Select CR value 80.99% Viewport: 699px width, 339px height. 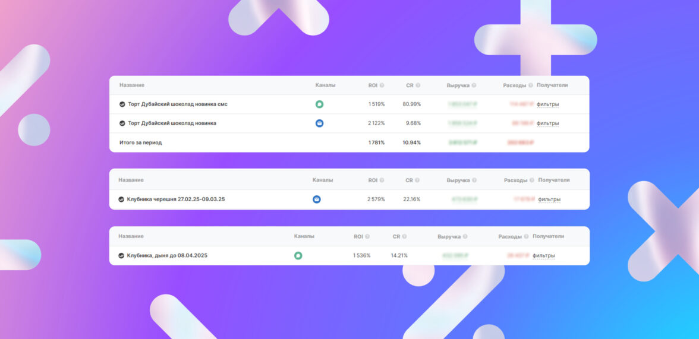point(411,104)
